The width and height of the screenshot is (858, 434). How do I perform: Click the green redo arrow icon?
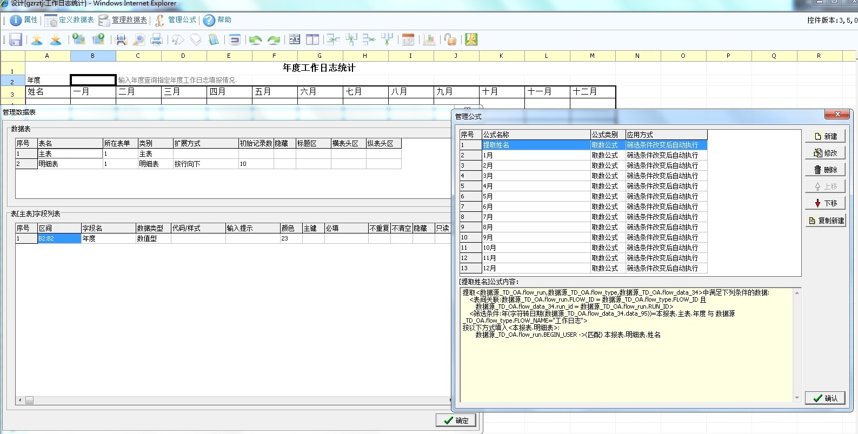point(274,39)
